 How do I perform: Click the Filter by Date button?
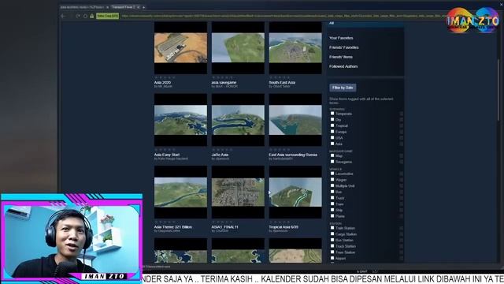click(343, 88)
